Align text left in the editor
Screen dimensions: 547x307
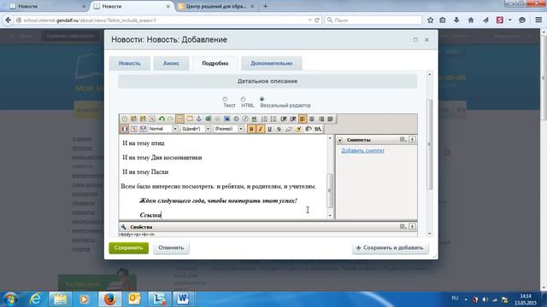[303, 119]
